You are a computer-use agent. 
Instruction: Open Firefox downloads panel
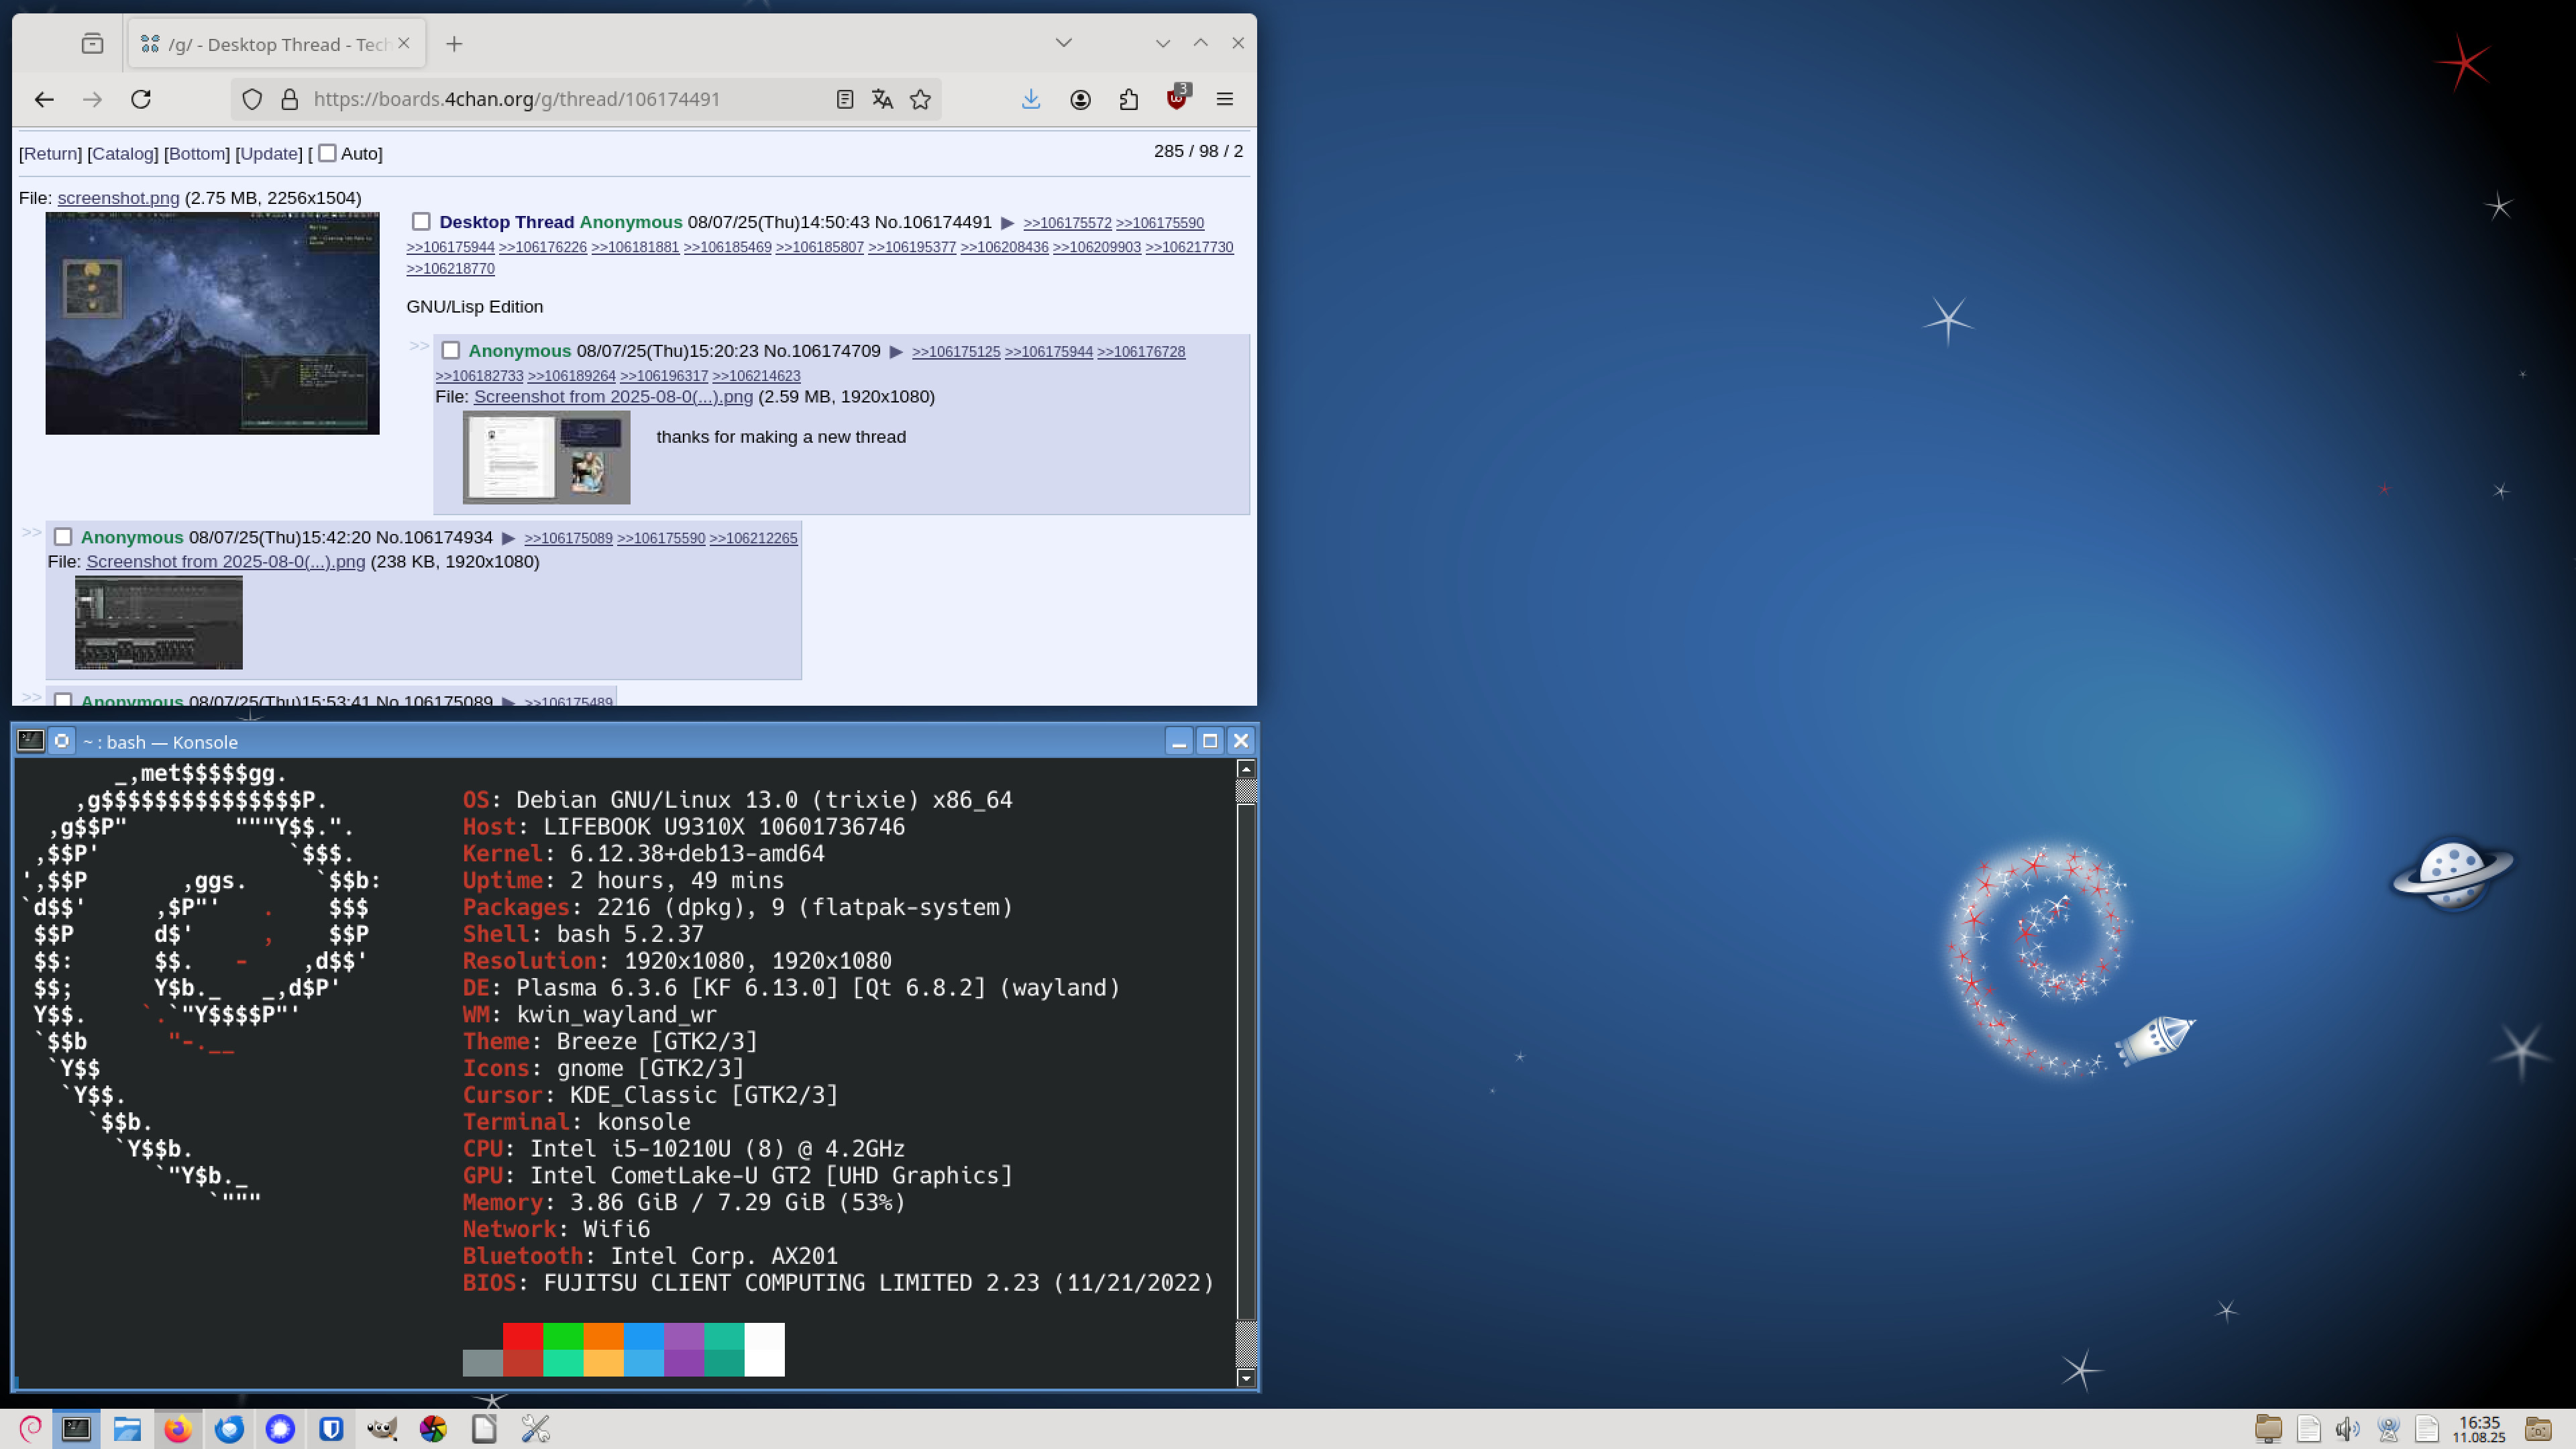coord(1031,99)
